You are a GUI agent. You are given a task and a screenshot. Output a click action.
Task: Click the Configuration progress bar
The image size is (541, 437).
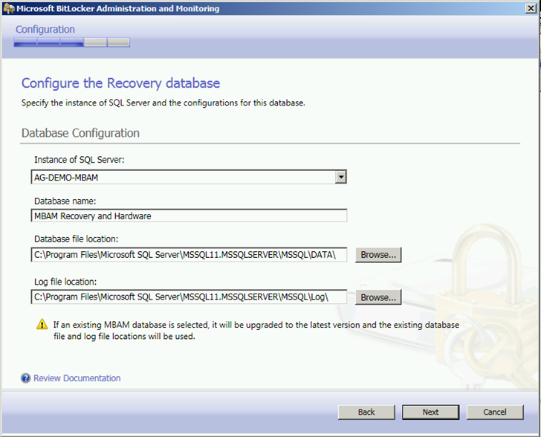[72, 42]
